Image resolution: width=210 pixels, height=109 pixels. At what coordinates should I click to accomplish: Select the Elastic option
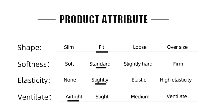(x=139, y=80)
